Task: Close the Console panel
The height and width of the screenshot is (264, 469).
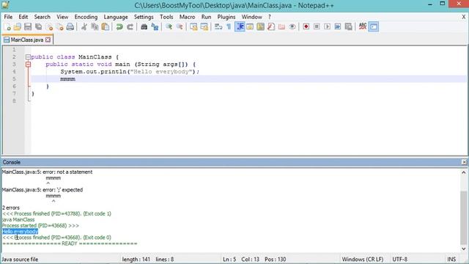Action: click(464, 162)
